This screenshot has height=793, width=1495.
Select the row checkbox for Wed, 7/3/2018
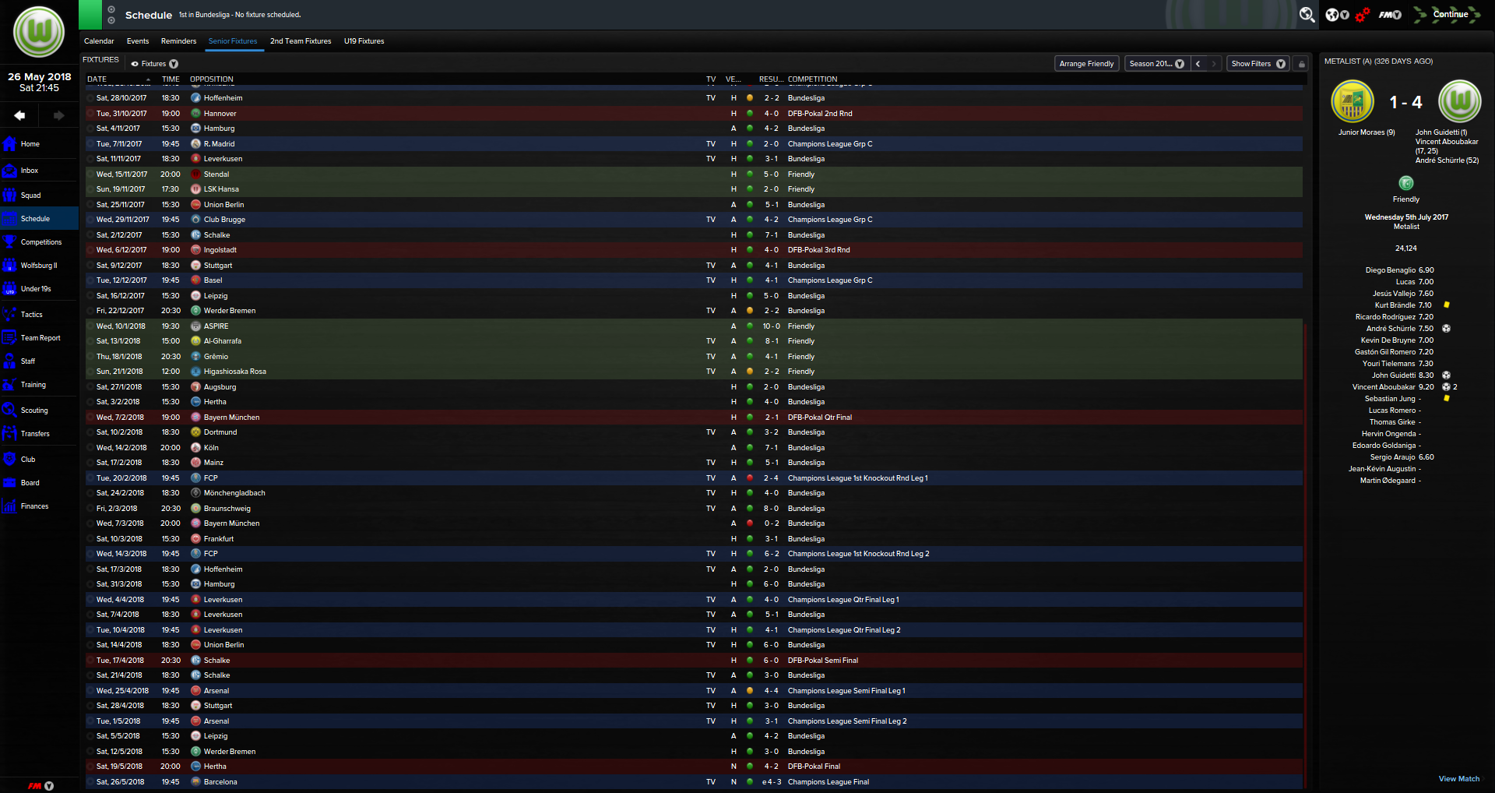(90, 523)
